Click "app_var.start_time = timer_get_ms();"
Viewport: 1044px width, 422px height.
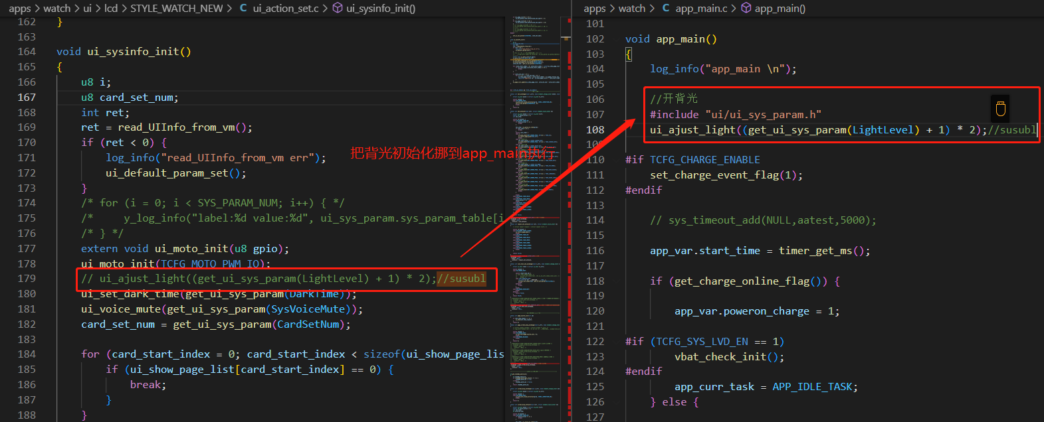[760, 251]
